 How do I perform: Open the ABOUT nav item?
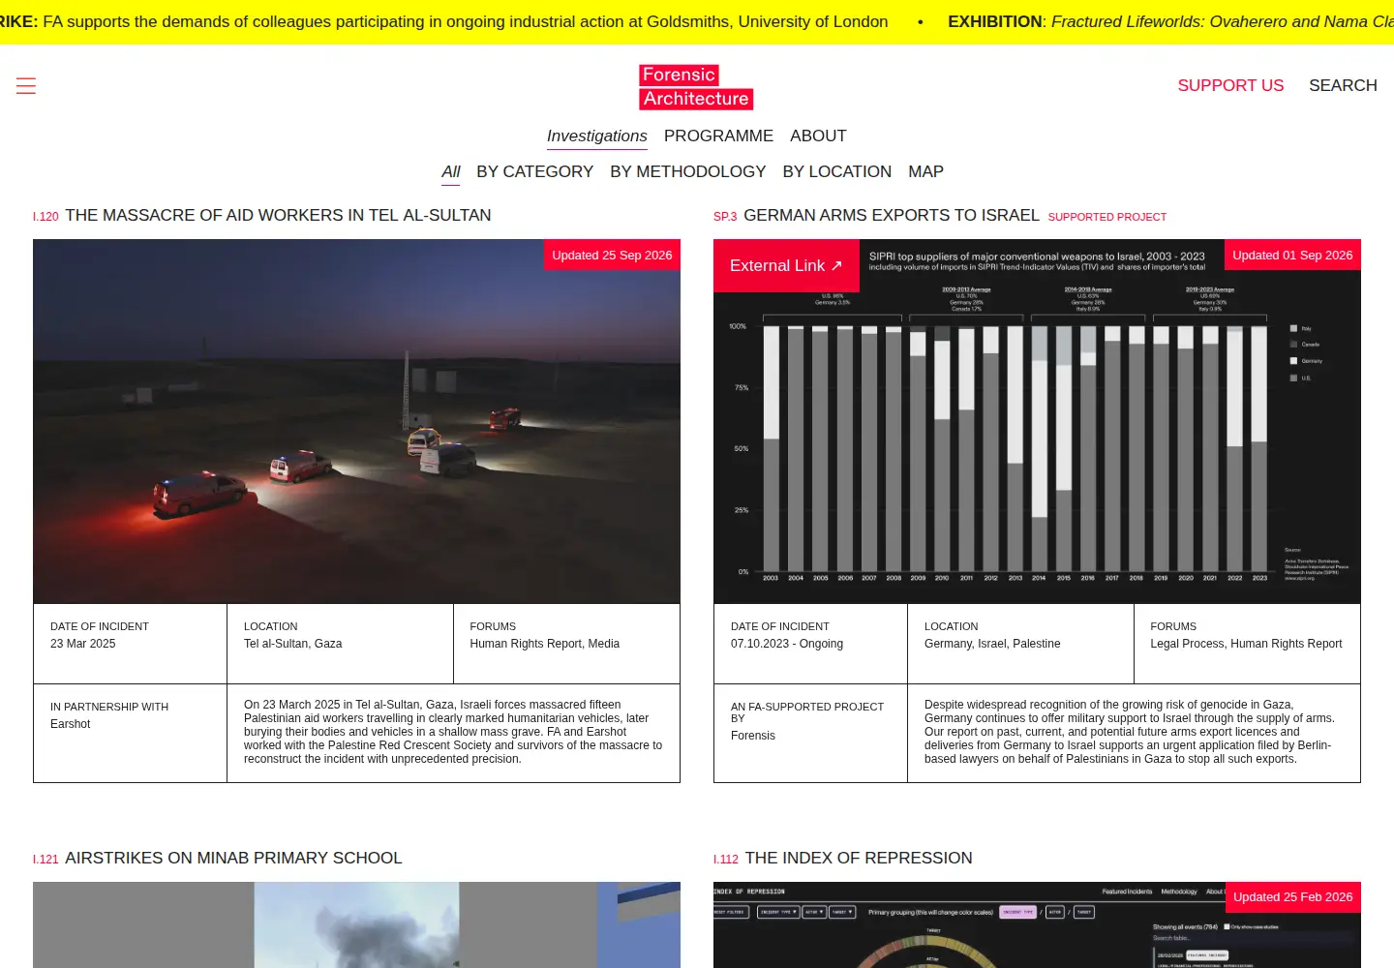[818, 136]
